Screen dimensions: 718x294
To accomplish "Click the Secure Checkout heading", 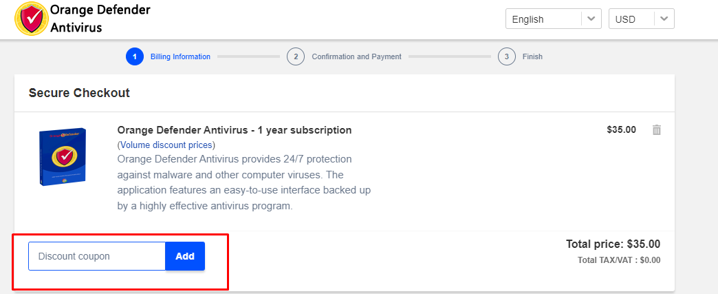I will pyautogui.click(x=79, y=93).
